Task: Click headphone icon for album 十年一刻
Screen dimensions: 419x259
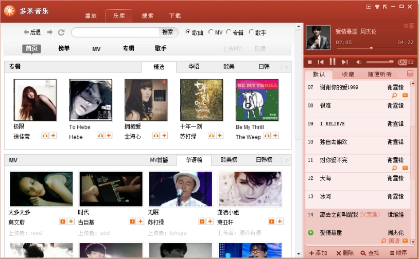Action: (x=212, y=136)
